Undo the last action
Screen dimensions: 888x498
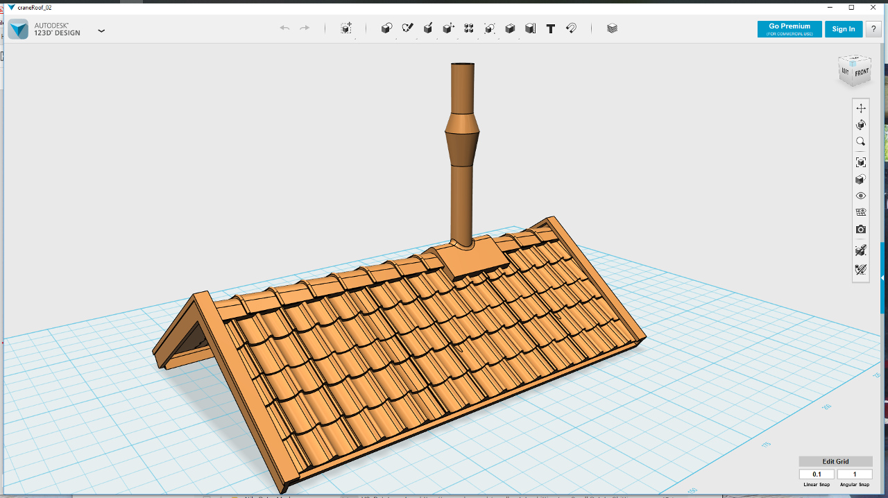click(x=284, y=28)
